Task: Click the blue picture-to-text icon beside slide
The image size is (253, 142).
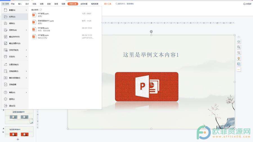Action: pos(239,64)
